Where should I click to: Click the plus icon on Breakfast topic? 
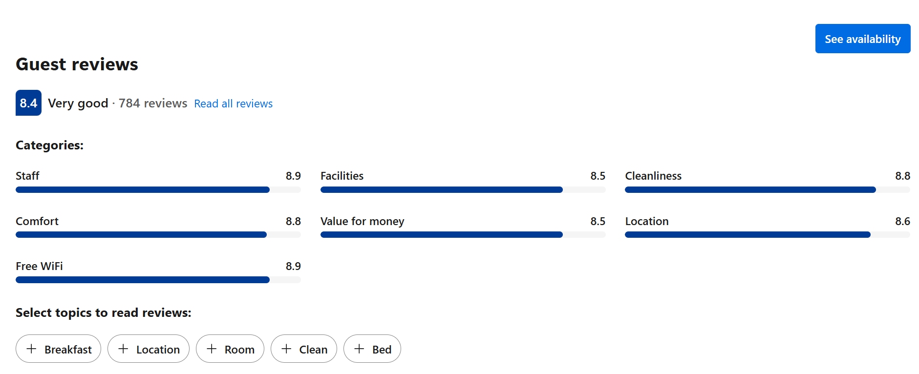click(31, 349)
